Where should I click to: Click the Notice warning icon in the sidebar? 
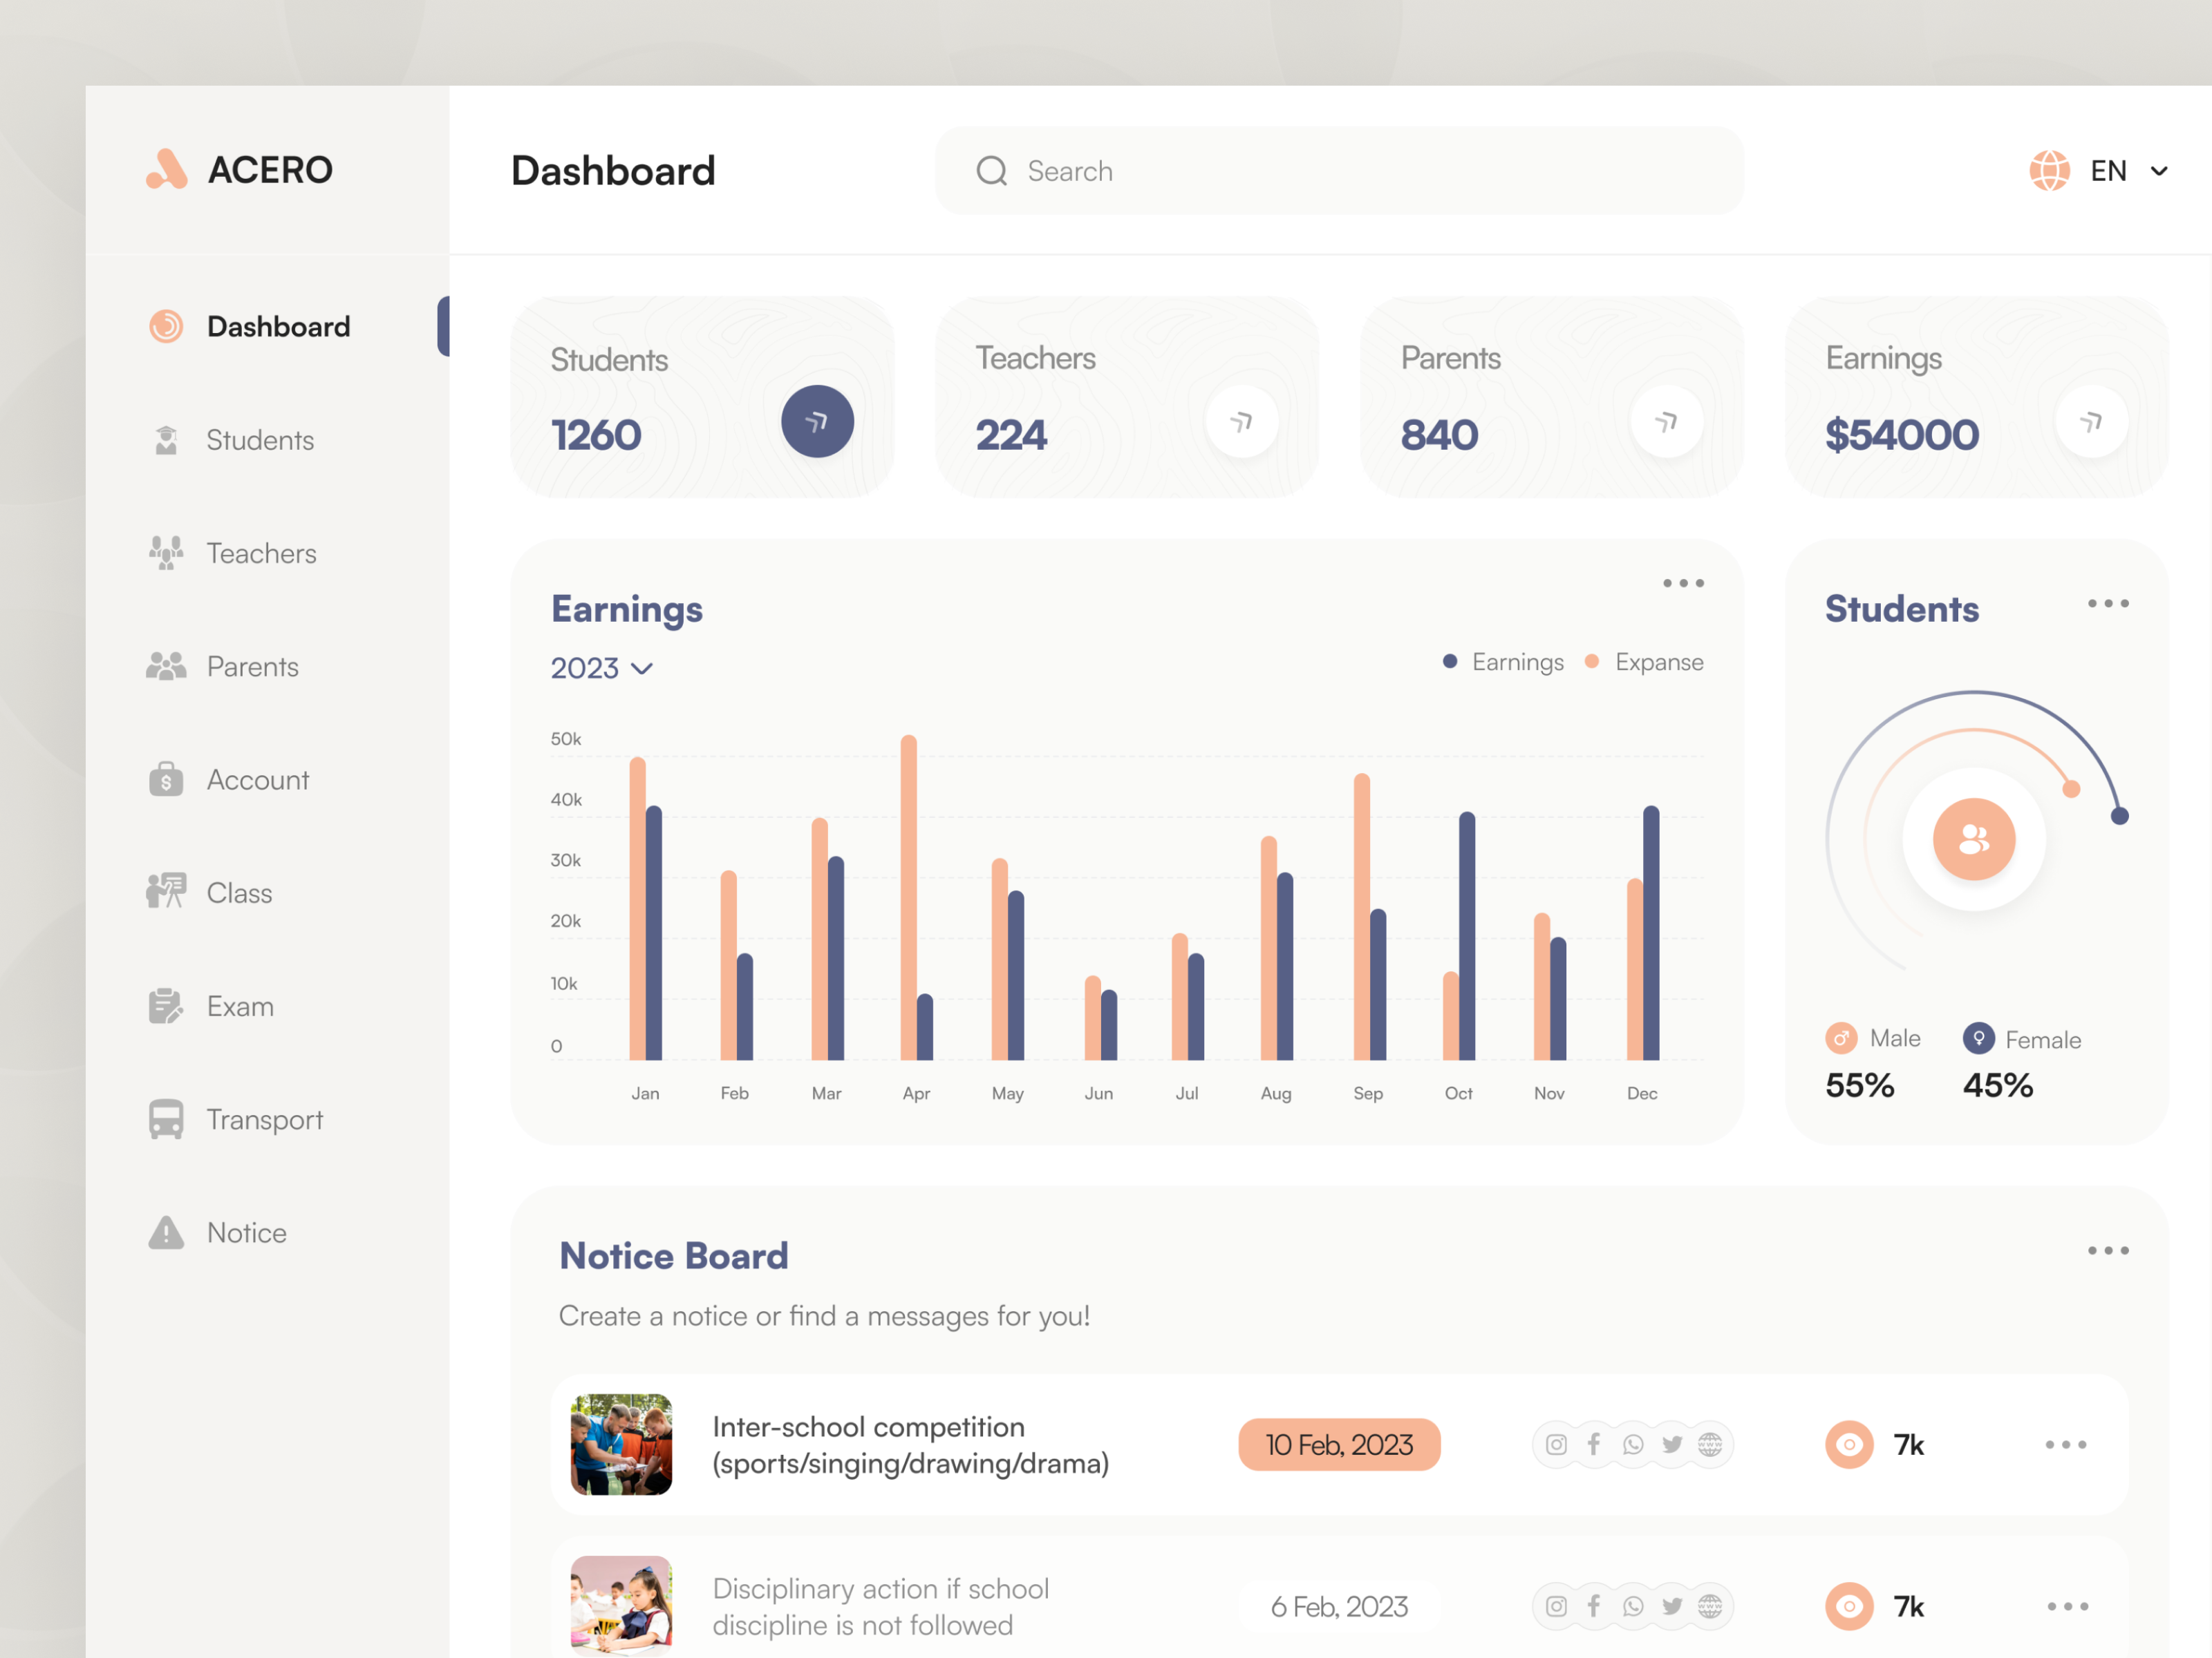166,1232
